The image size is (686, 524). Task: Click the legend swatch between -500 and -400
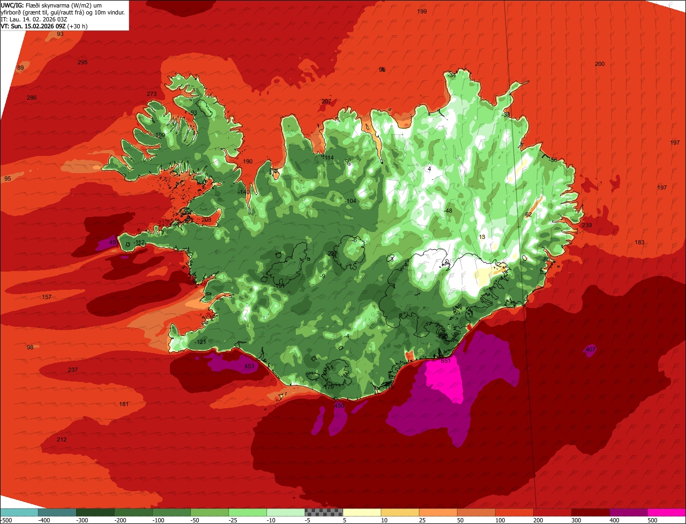click(19, 512)
